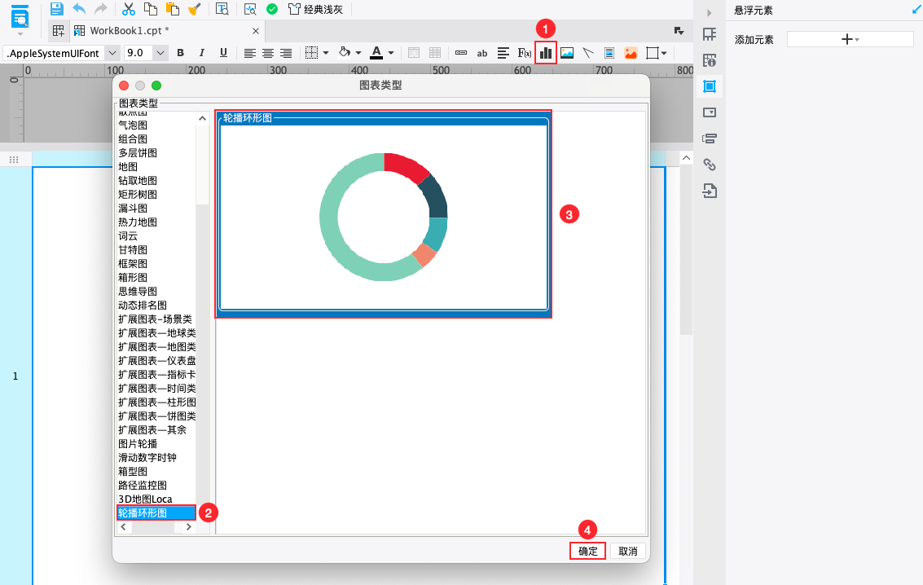Click the copy icon in top toolbar

tap(151, 9)
